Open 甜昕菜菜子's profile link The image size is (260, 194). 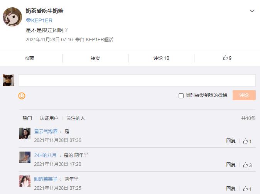pyautogui.click(x=46, y=179)
